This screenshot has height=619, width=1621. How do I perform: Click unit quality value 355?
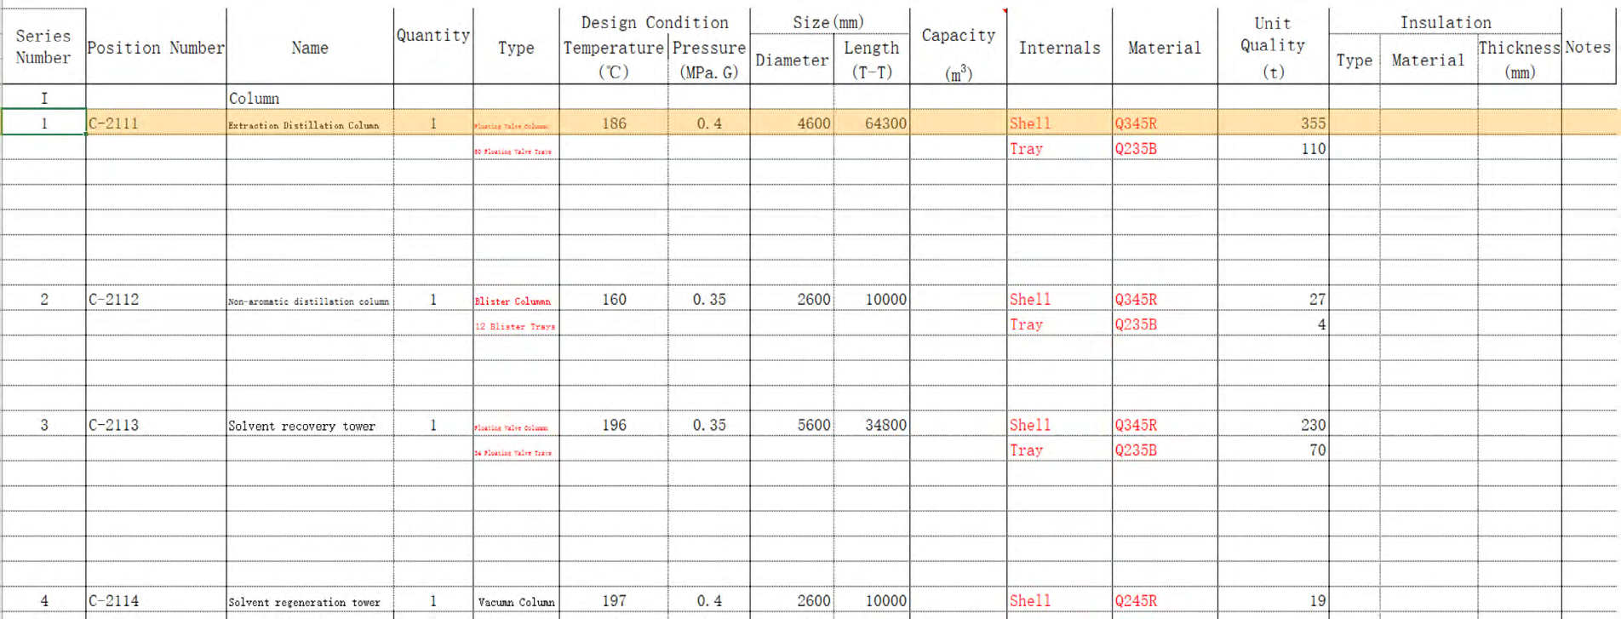click(1273, 123)
